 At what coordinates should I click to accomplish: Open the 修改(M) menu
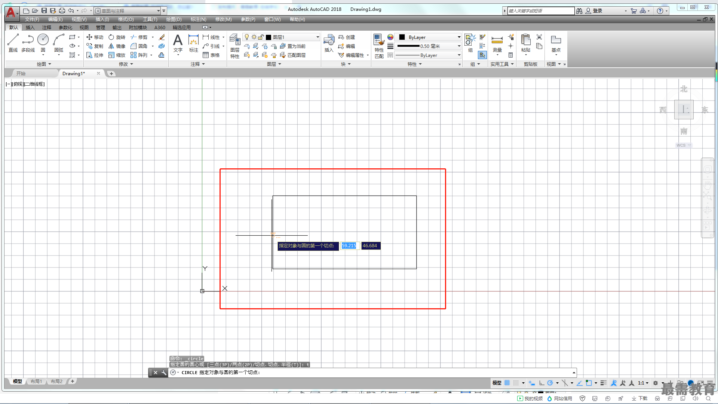point(223,19)
